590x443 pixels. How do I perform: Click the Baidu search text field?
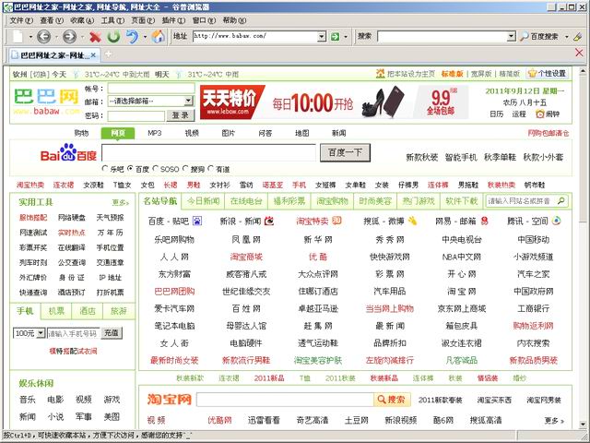209,152
